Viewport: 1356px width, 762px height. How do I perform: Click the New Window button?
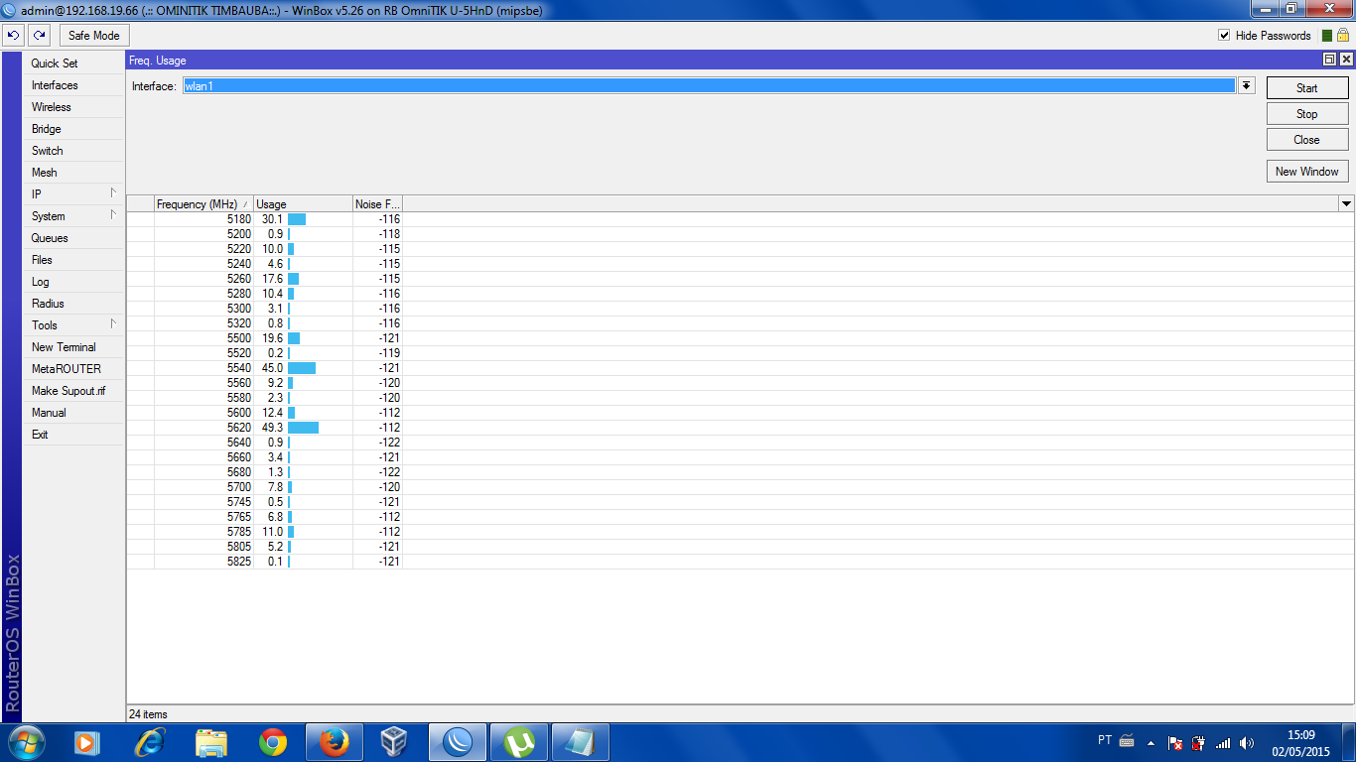(1307, 172)
